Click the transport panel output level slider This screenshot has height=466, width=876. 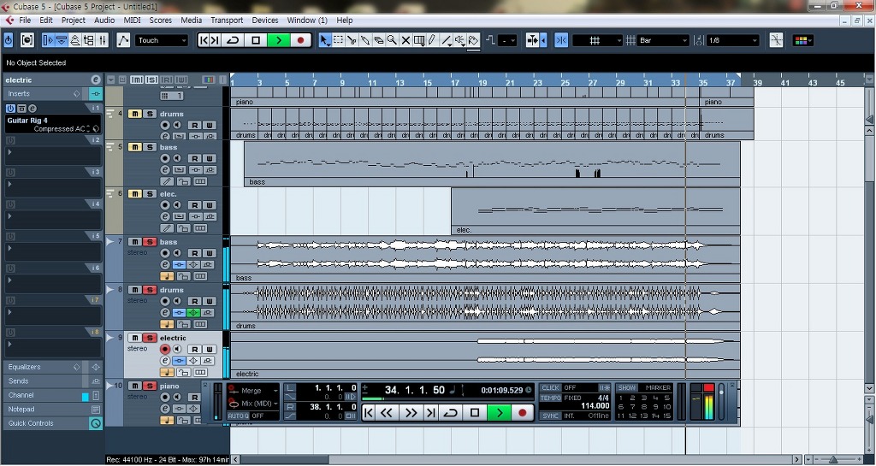click(720, 402)
